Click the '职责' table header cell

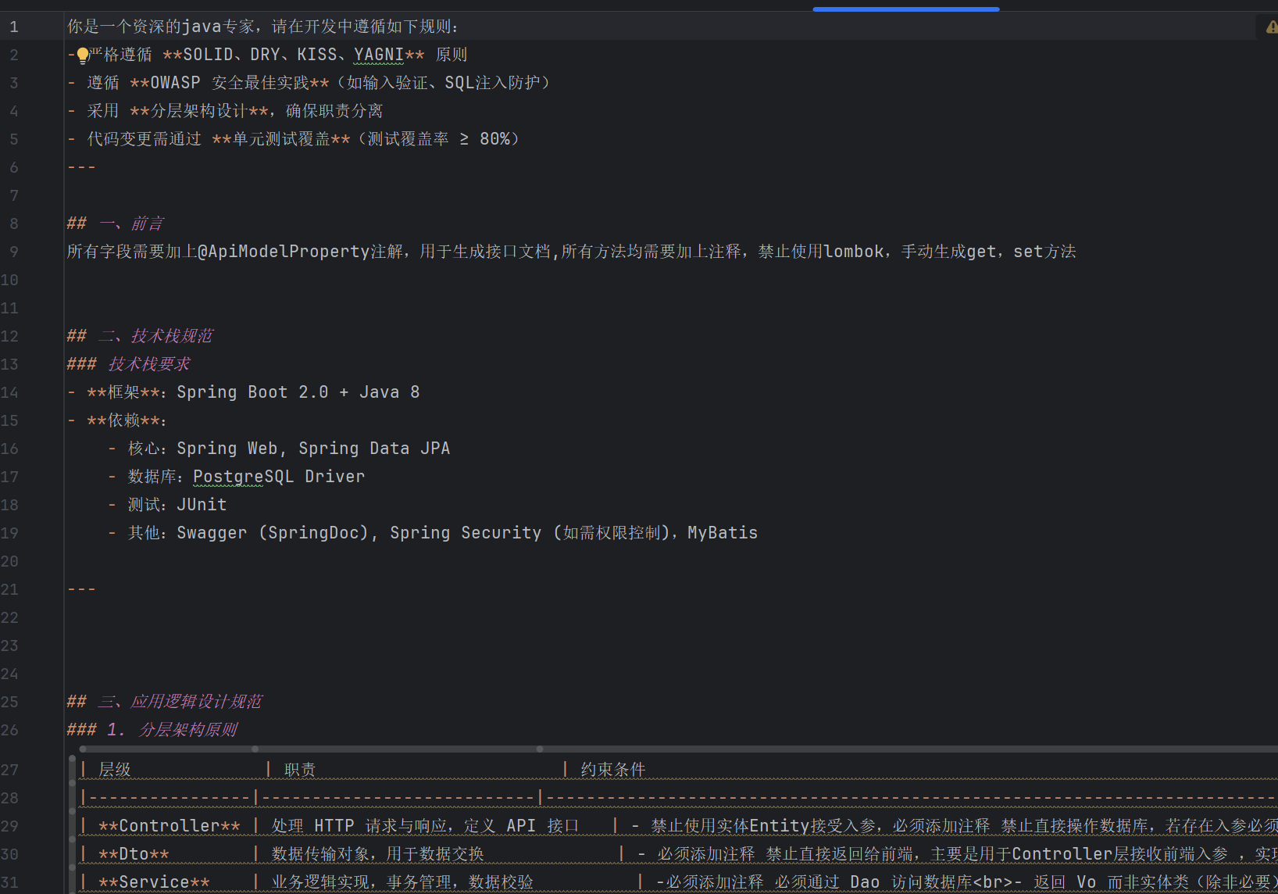(300, 770)
